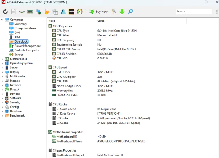This screenshot has height=158, width=219.
Task: Click the value 000A06A4h
Action: pos(105,54)
